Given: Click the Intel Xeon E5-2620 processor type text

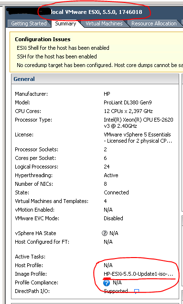Looking at the screenshot, I should (x=139, y=123).
